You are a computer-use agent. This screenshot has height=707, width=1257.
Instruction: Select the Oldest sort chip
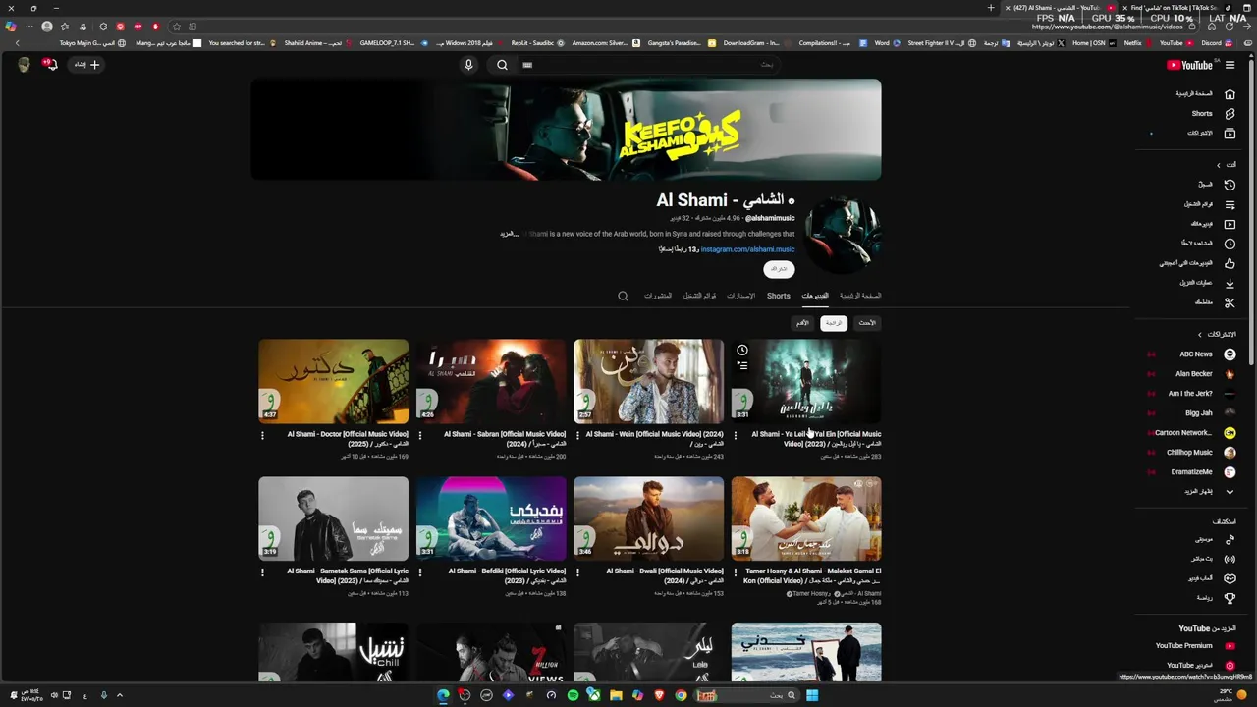point(802,323)
